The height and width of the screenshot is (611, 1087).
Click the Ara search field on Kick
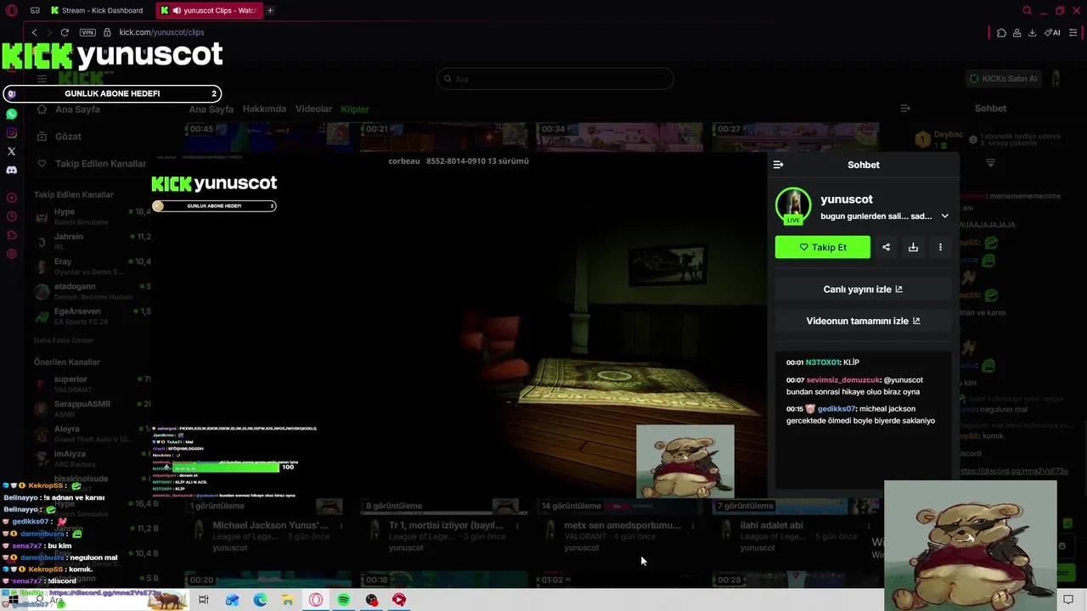(555, 79)
